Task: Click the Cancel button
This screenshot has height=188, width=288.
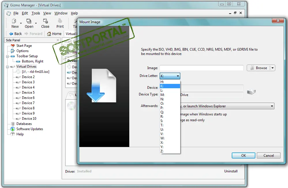Action: click(x=268, y=155)
